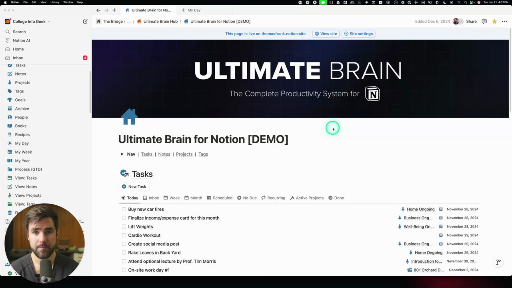The height and width of the screenshot is (288, 512).
Task: Follow the Projects link in the Nav row
Action: point(184,154)
